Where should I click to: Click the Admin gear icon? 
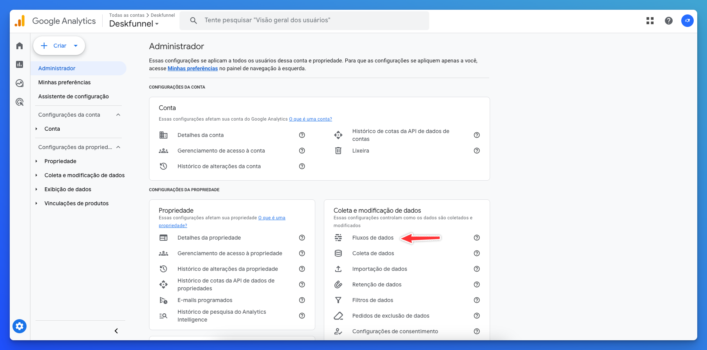20,326
